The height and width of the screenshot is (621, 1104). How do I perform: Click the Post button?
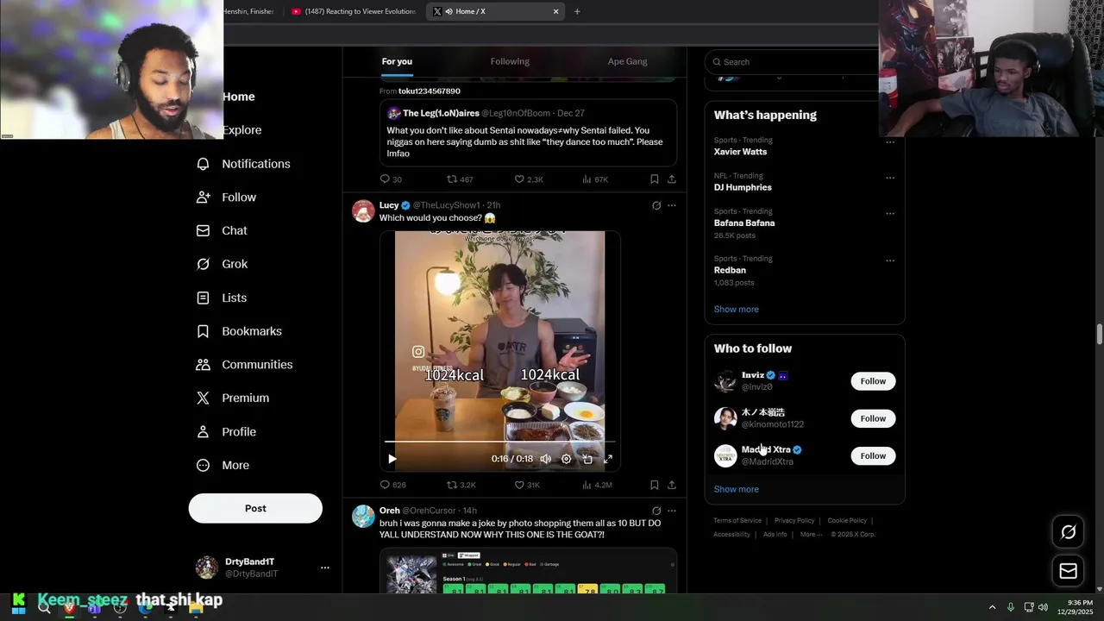255,508
